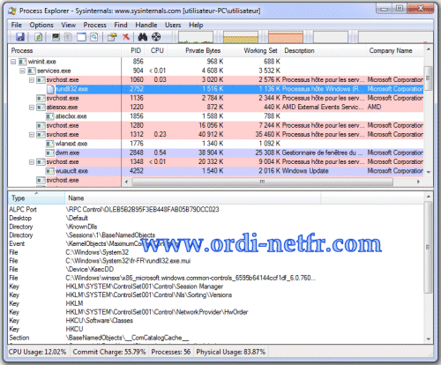The width and height of the screenshot is (441, 365).
Task: Collapse the svchost.exe PID 1312 node
Action: [x=32, y=135]
